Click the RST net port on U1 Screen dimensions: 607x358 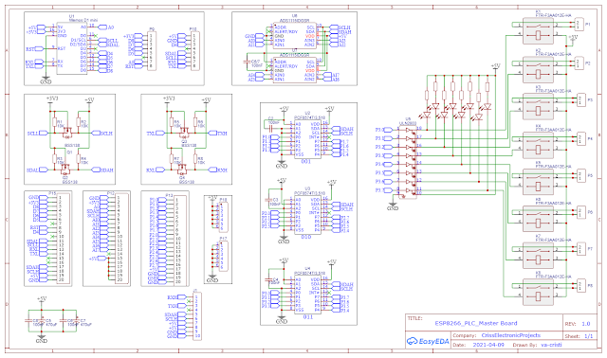[x=35, y=49]
